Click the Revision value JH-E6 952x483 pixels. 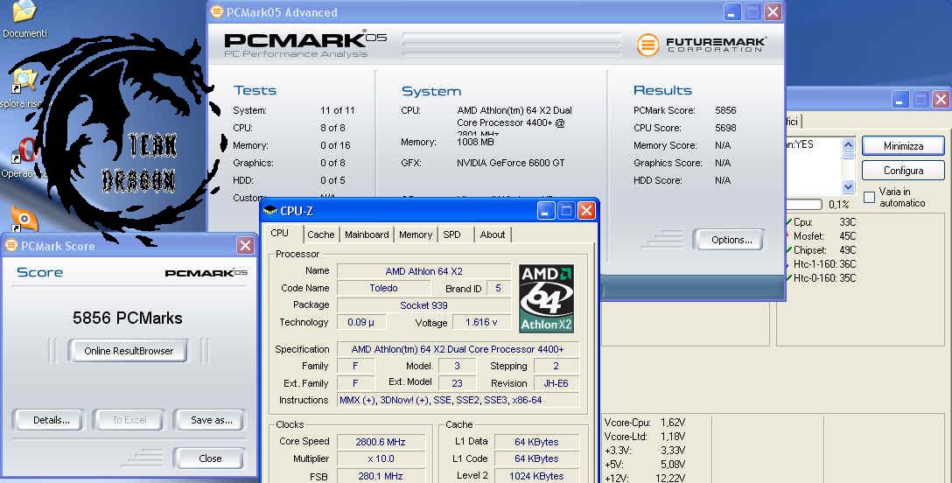tap(556, 383)
